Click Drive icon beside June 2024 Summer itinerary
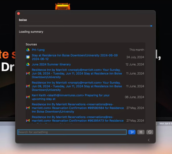 tap(28, 64)
